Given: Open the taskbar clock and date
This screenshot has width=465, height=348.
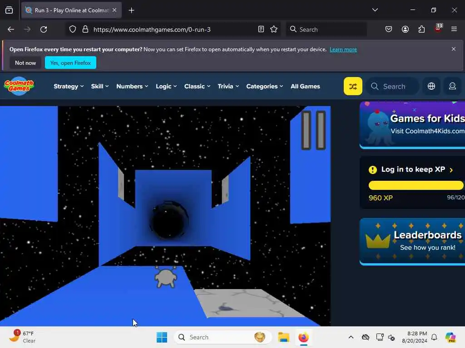Looking at the screenshot, I should click(415, 337).
